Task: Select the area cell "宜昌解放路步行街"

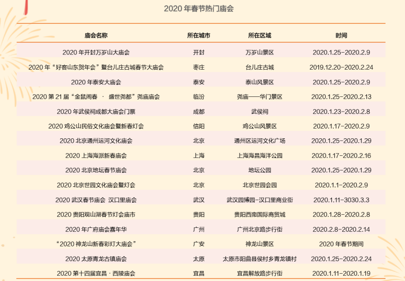Action: (259, 273)
